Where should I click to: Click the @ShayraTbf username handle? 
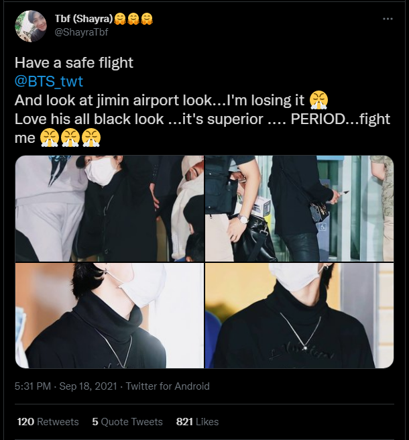[x=81, y=32]
